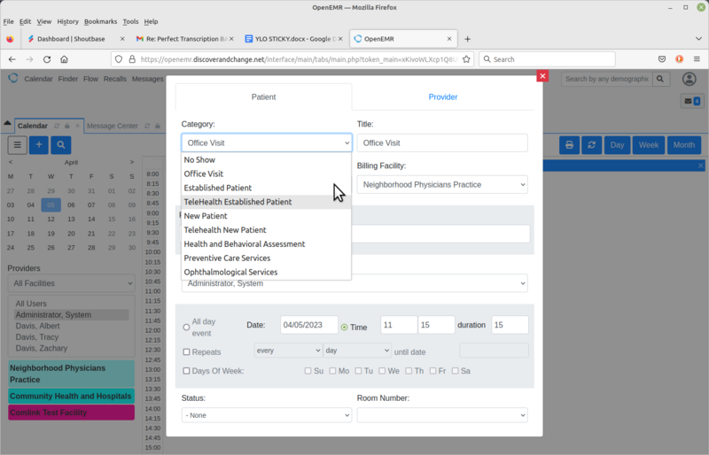Click the blue magnifier search icon in calendar
Viewport: 709px width, 455px height.
click(x=61, y=145)
